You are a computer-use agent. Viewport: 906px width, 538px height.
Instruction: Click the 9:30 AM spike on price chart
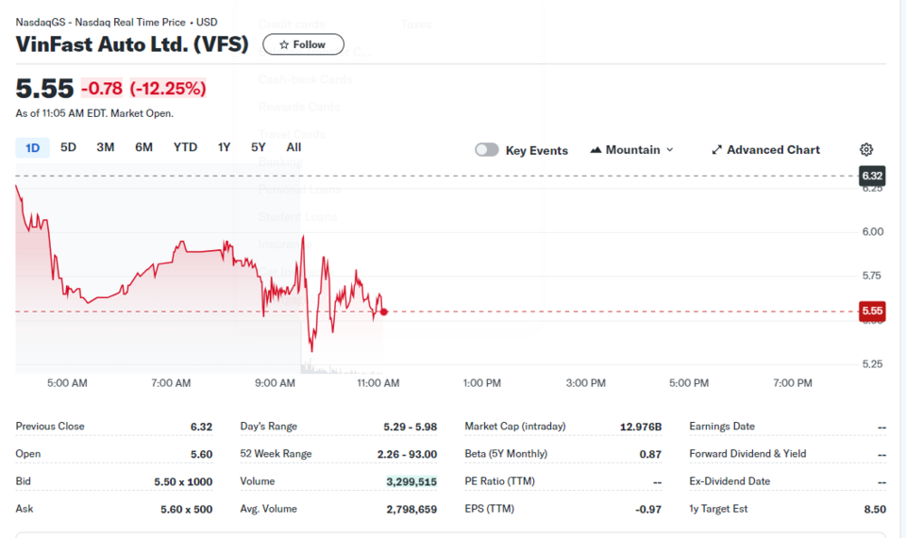(x=303, y=238)
